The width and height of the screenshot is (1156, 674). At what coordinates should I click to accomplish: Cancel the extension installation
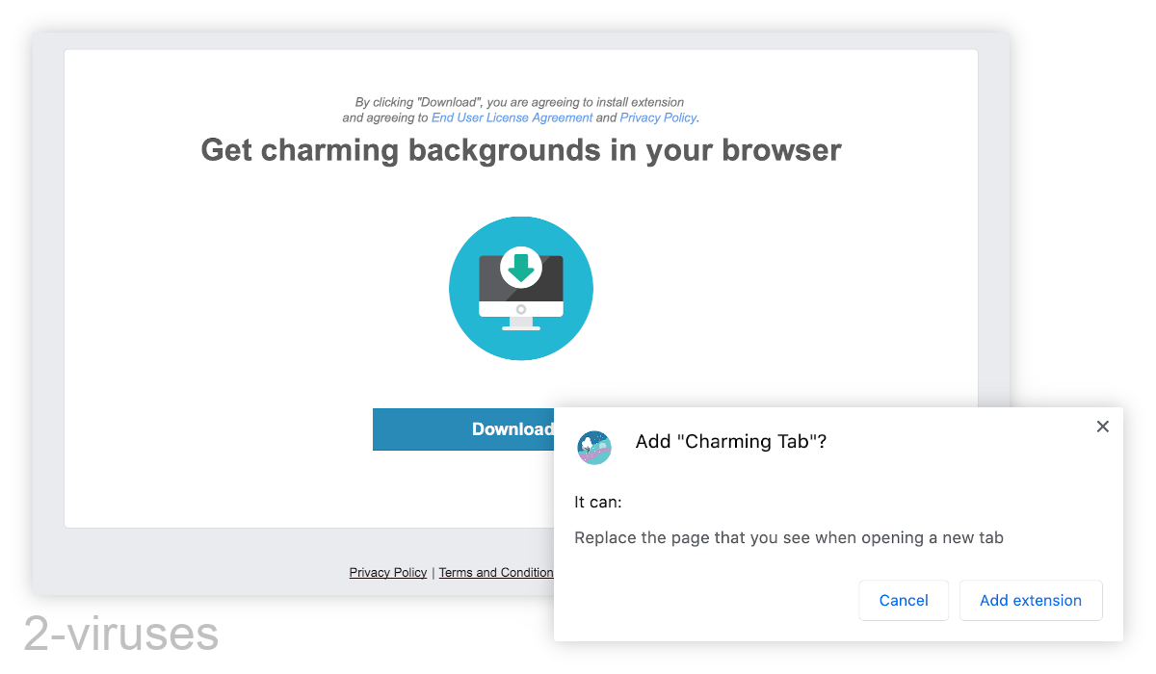tap(904, 600)
